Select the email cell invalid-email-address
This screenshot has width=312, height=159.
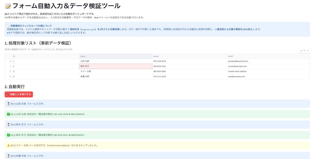pos(269,71)
